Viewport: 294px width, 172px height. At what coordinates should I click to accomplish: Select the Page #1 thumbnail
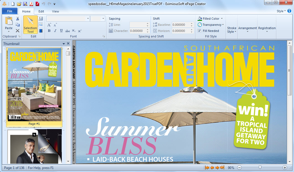34,87
